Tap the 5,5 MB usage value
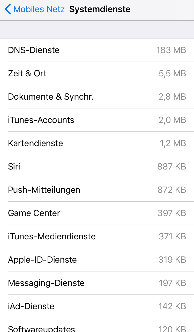194x332 pixels. tap(172, 73)
